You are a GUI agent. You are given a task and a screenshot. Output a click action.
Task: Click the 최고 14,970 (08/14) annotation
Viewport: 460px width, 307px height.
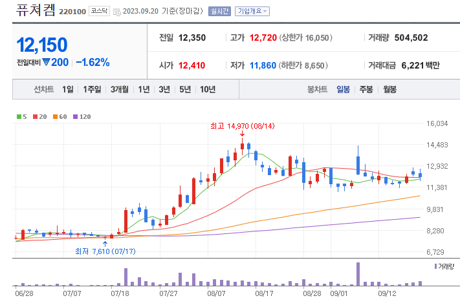pos(243,126)
